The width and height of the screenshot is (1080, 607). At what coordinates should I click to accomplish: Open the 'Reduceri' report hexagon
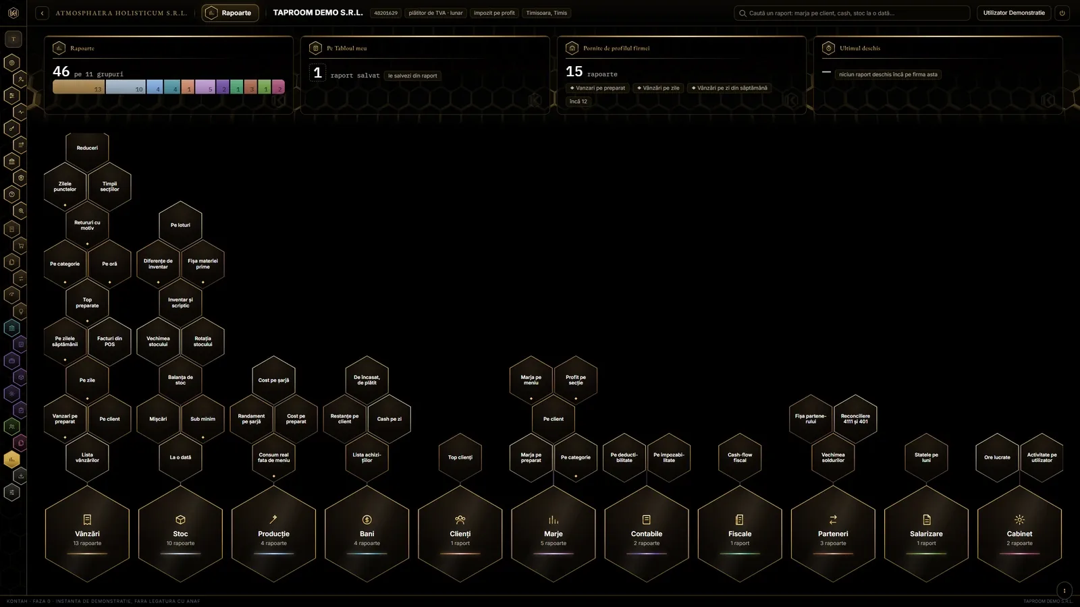[x=87, y=148]
